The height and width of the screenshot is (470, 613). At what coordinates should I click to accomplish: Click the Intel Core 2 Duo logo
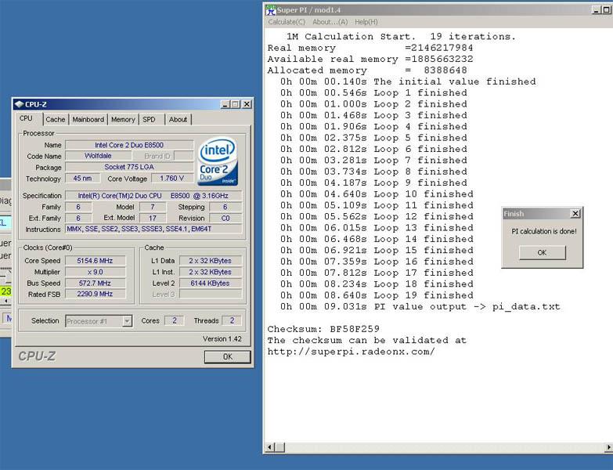coord(218,161)
